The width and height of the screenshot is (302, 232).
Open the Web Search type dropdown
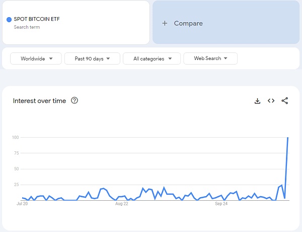pyautogui.click(x=210, y=59)
